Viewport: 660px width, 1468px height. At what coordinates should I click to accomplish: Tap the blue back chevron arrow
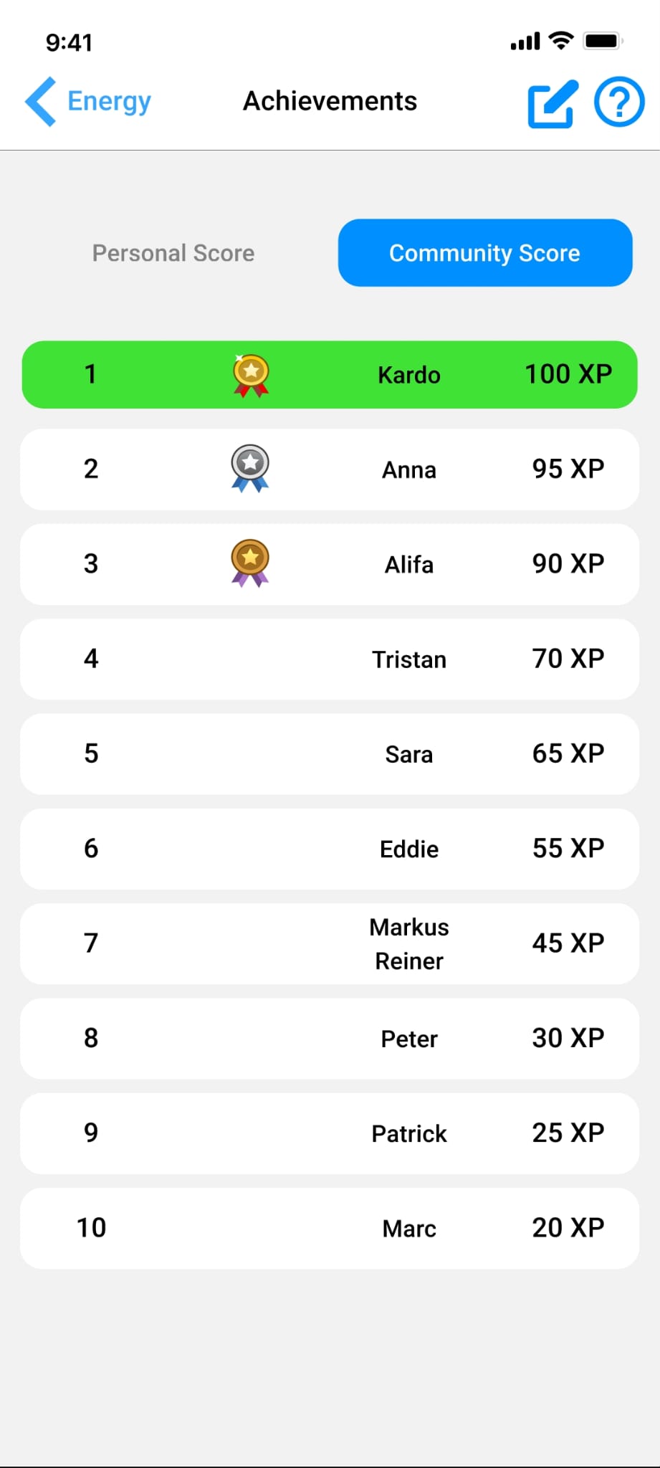pyautogui.click(x=41, y=102)
